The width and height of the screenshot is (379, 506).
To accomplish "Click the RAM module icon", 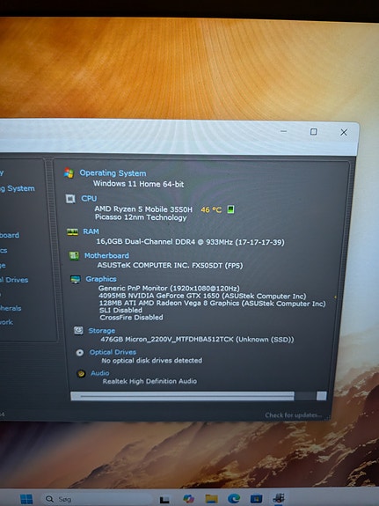I will click(73, 231).
